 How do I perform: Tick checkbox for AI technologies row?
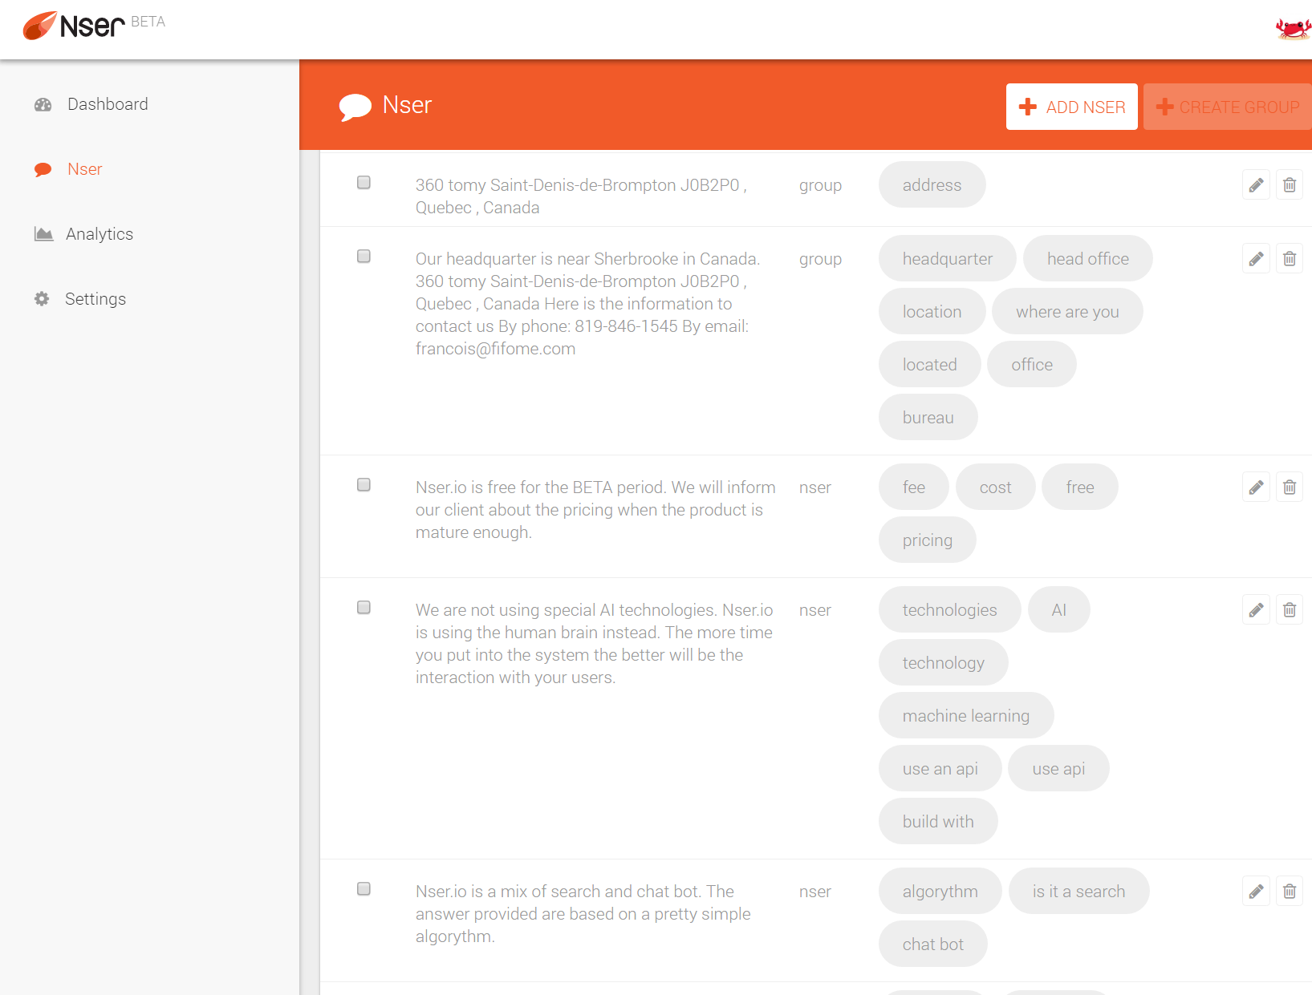coord(364,608)
